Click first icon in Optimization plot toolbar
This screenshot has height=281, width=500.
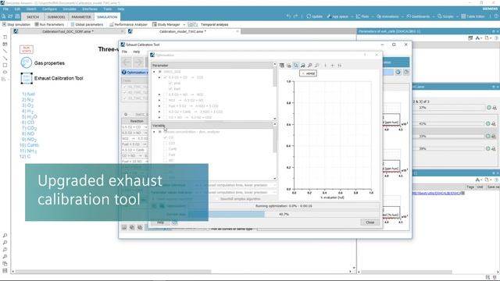pyautogui.click(x=282, y=66)
